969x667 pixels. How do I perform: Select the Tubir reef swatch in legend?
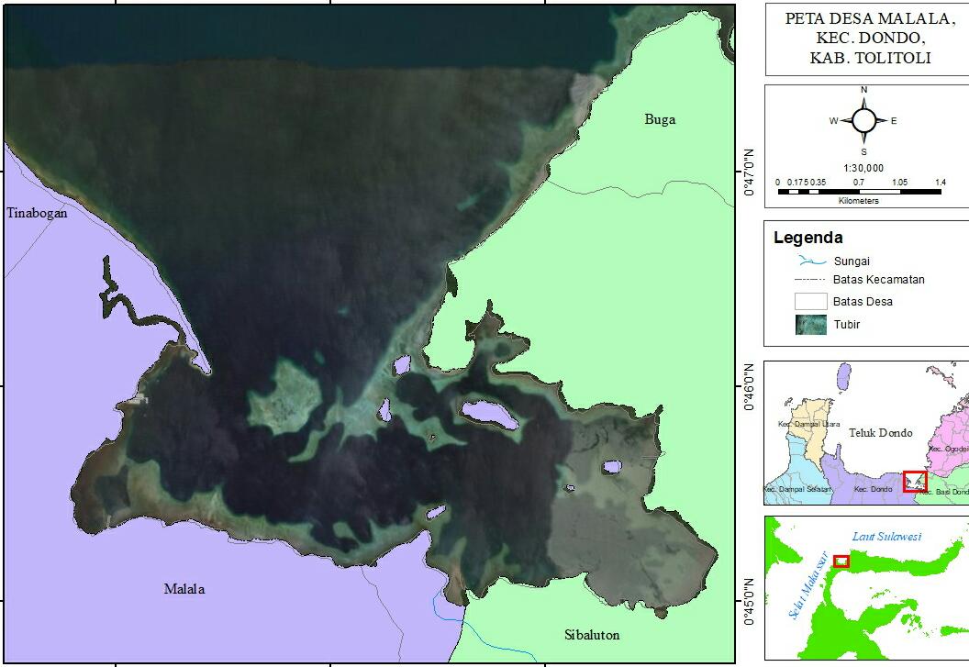click(x=812, y=324)
